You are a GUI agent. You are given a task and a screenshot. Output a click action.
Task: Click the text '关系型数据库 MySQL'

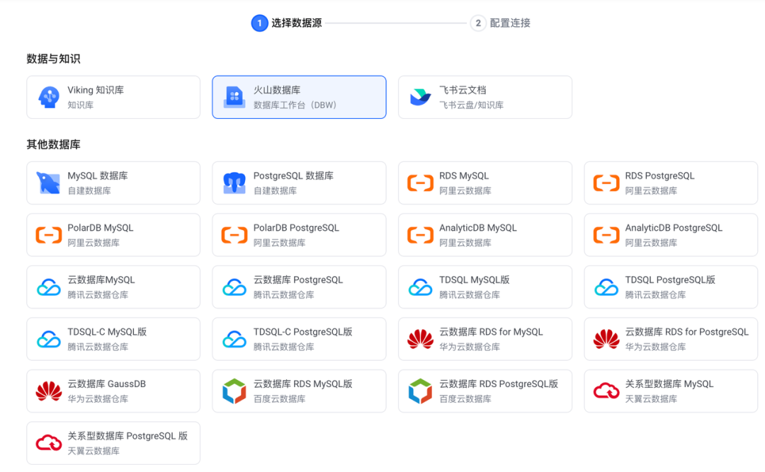669,384
